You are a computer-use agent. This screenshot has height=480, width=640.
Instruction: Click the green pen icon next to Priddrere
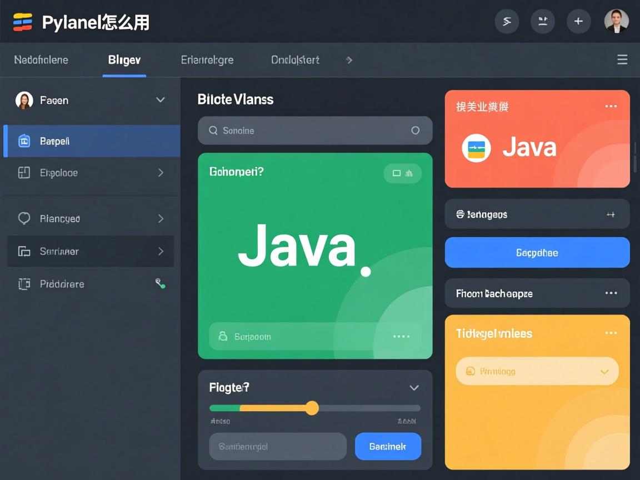pyautogui.click(x=161, y=283)
